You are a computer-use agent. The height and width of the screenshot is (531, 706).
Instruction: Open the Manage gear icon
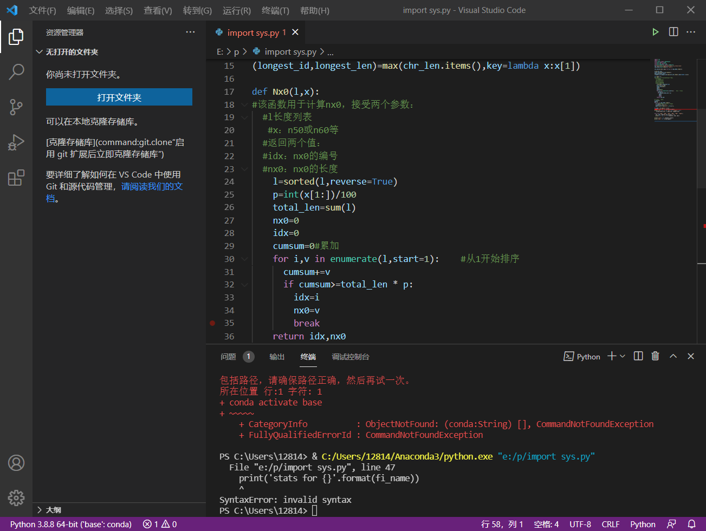pos(16,498)
